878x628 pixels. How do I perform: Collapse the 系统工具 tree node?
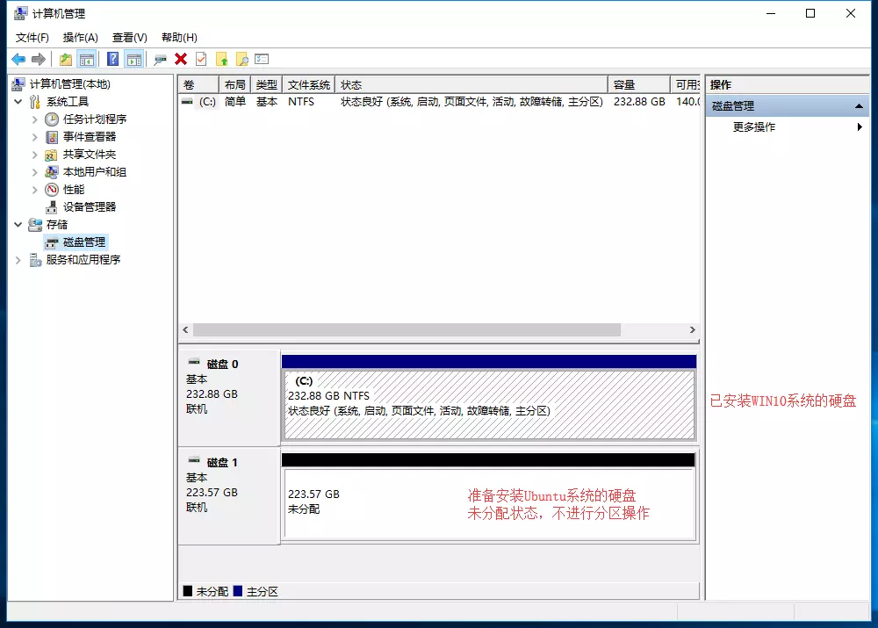pos(18,102)
